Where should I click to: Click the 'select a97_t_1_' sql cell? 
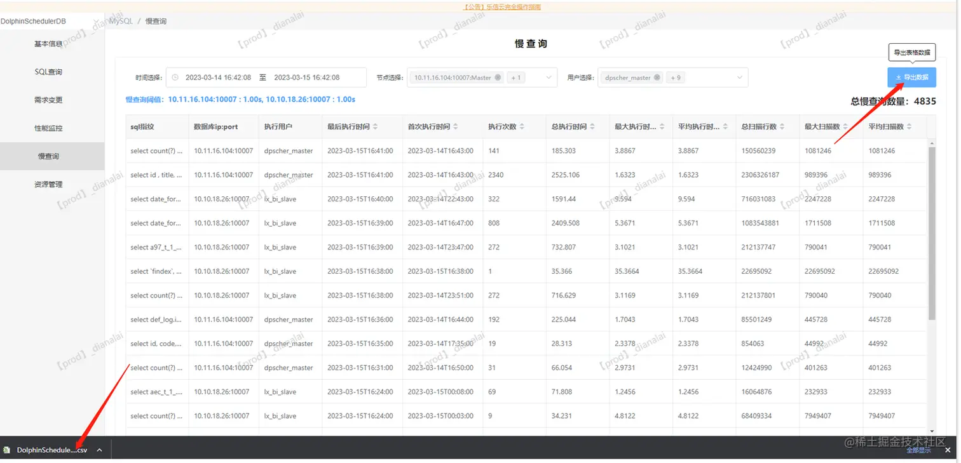156,247
